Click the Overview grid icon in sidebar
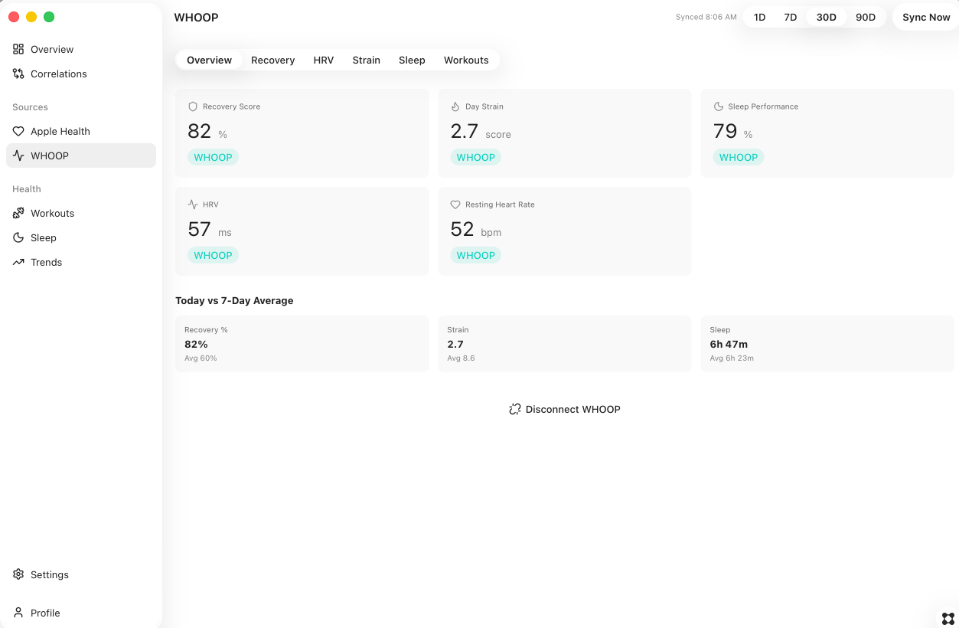This screenshot has height=628, width=959. [18, 49]
